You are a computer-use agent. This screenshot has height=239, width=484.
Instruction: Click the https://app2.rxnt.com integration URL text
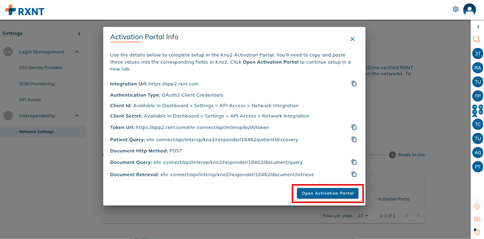(174, 84)
